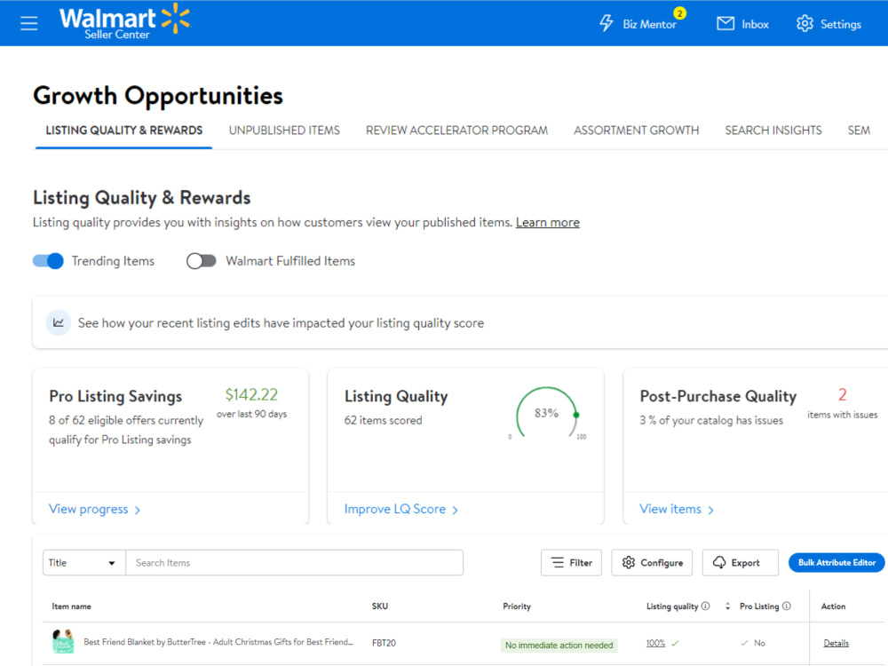Open the SEM tab

[859, 131]
